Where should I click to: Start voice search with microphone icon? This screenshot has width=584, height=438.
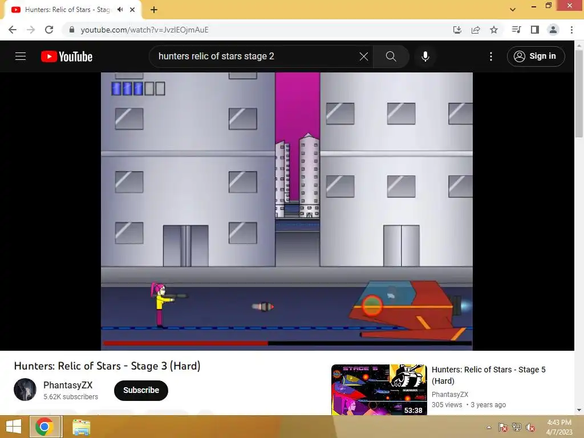[425, 56]
